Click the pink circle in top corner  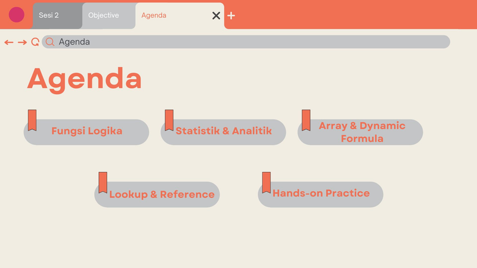[x=17, y=14]
